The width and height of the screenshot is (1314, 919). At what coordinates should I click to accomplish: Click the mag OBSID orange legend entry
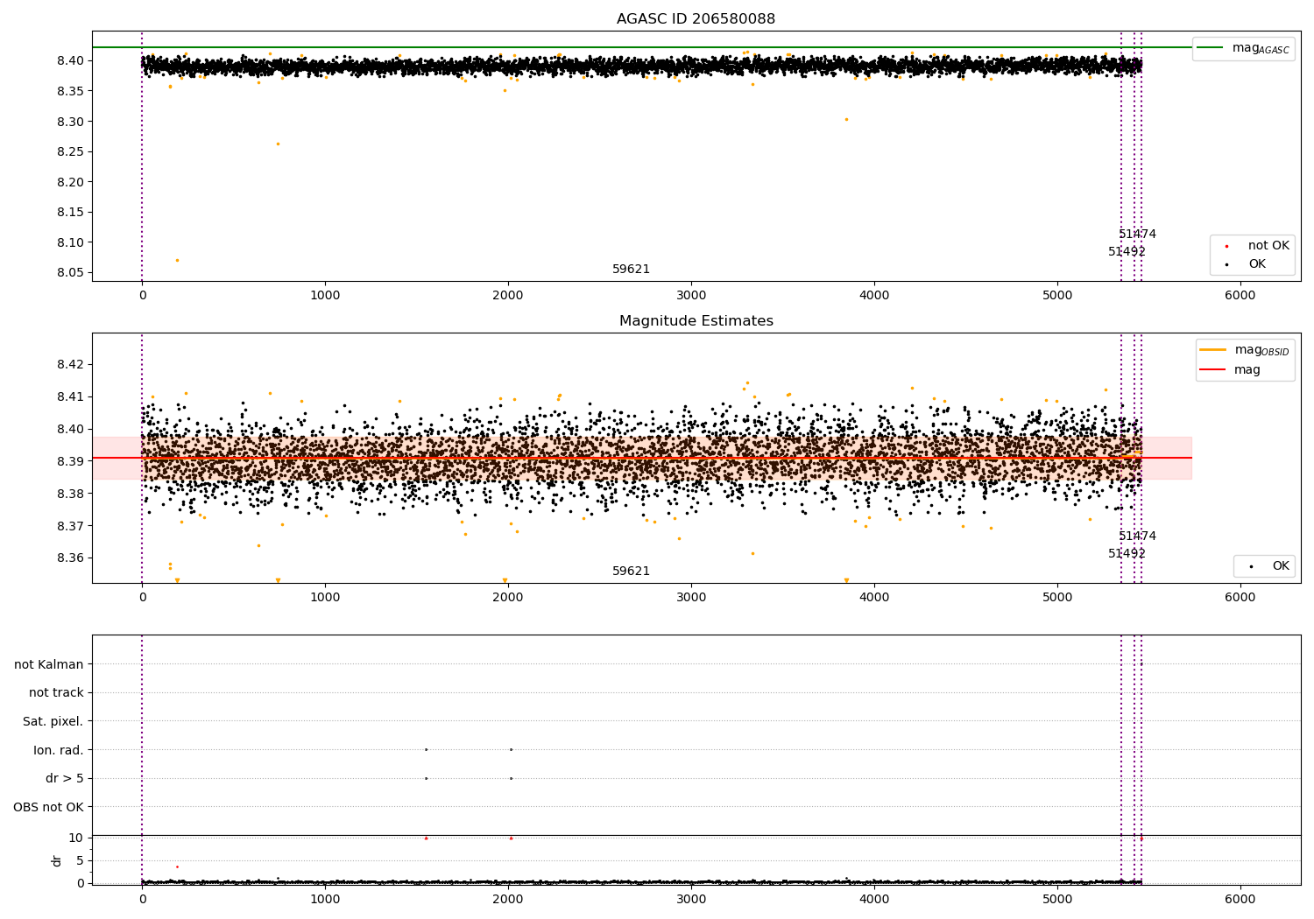1244,350
